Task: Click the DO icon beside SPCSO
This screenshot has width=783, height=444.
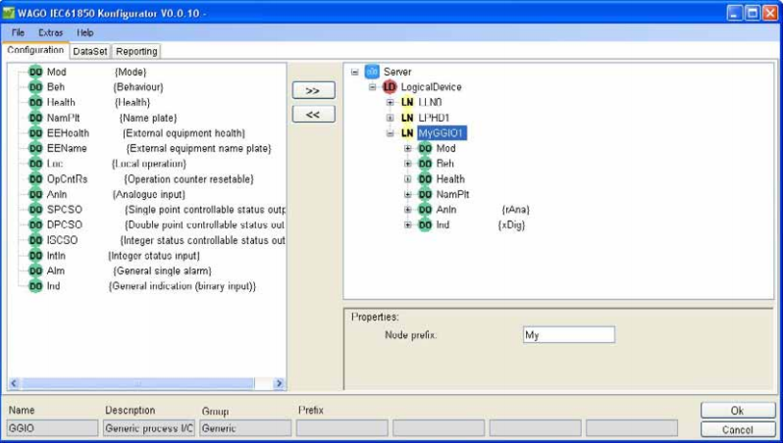Action: tap(35, 210)
